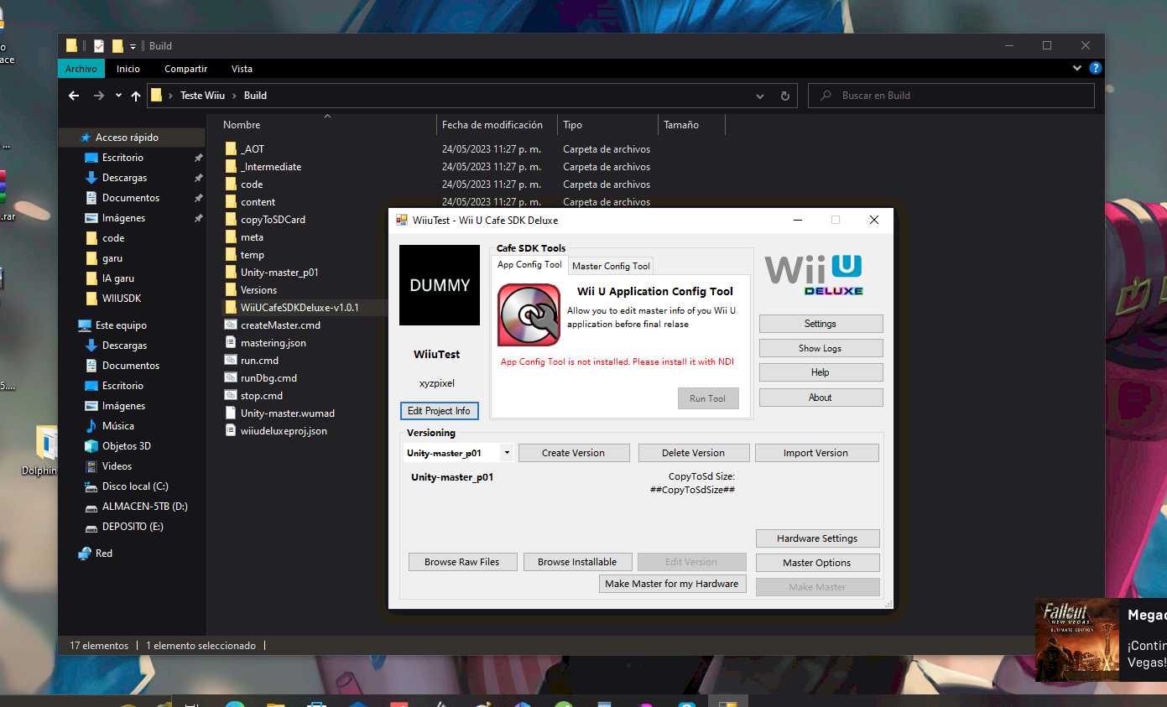Click the Disco local (C:) drive icon

(91, 486)
